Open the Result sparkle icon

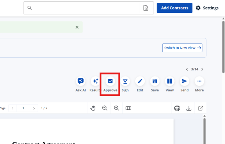coord(95,81)
